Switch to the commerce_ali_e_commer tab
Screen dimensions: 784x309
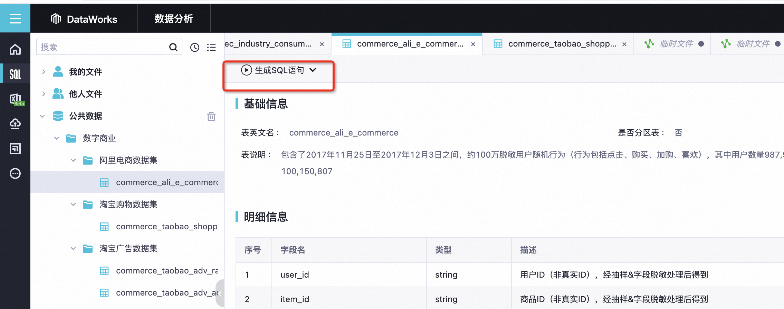(407, 44)
